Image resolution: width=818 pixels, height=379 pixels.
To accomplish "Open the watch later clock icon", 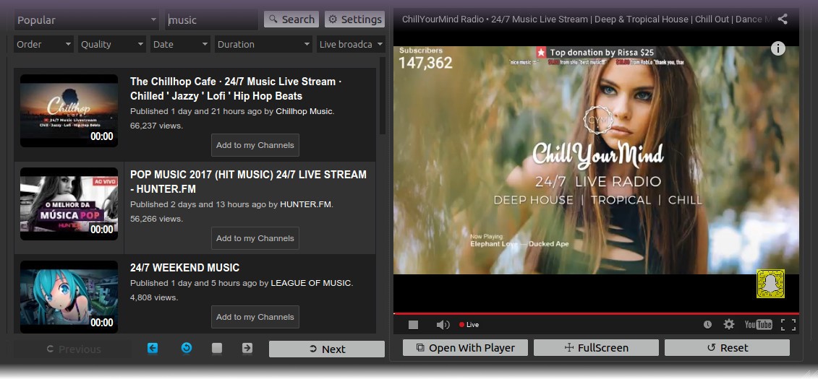I will pos(707,324).
